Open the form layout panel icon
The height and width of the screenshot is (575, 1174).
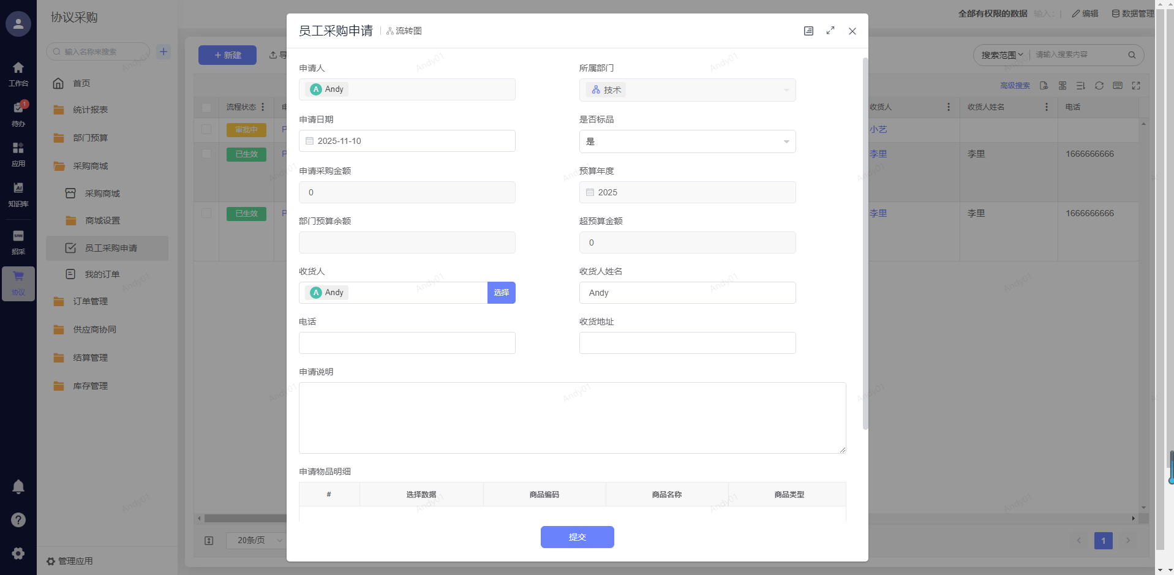tap(808, 31)
